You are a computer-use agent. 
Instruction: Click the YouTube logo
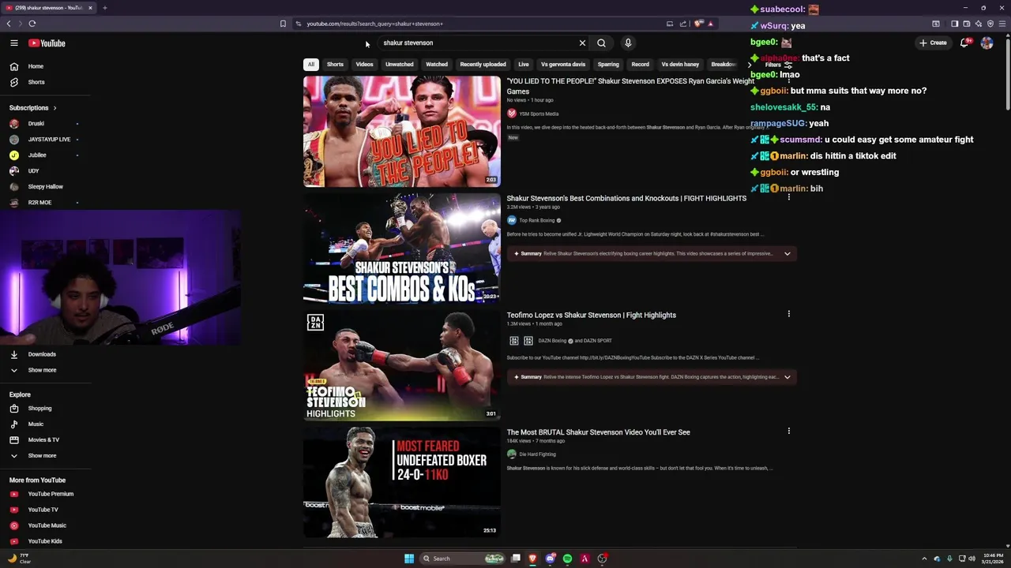47,43
